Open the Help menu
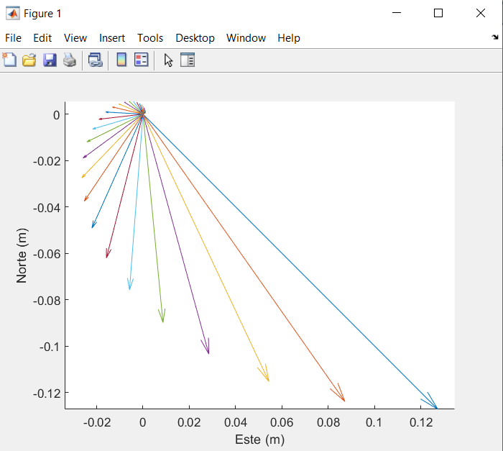Viewport: 503px width, 451px height. point(289,38)
